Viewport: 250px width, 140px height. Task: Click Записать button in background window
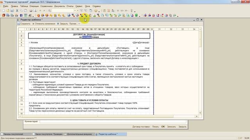click(x=171, y=127)
